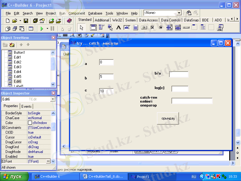This screenshot has height=181, width=241.
Task: Collapse the Font property node
Action: pyautogui.click(x=3, y=161)
